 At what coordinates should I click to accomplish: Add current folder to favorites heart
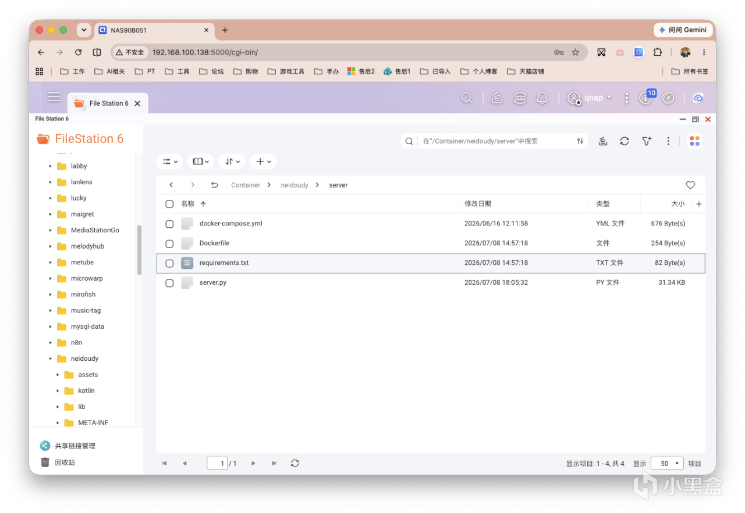pos(690,185)
